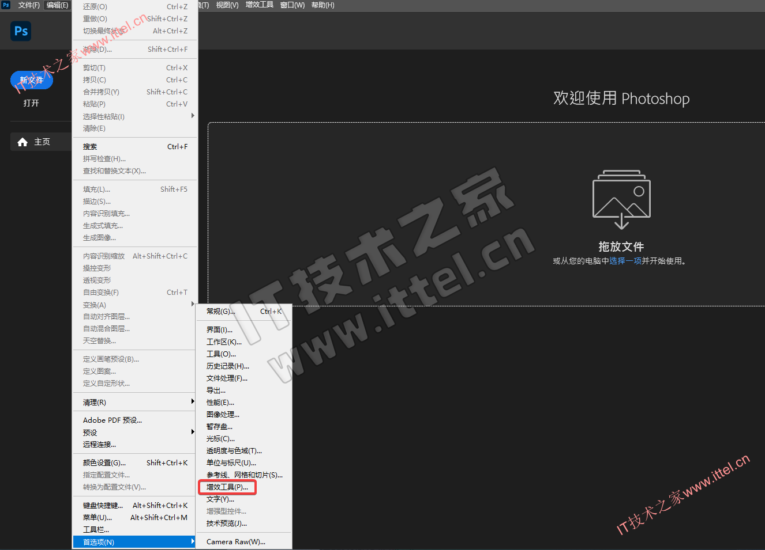Select 常规(G)... in preferences submenu
Viewport: 765px width, 550px height.
click(x=244, y=312)
